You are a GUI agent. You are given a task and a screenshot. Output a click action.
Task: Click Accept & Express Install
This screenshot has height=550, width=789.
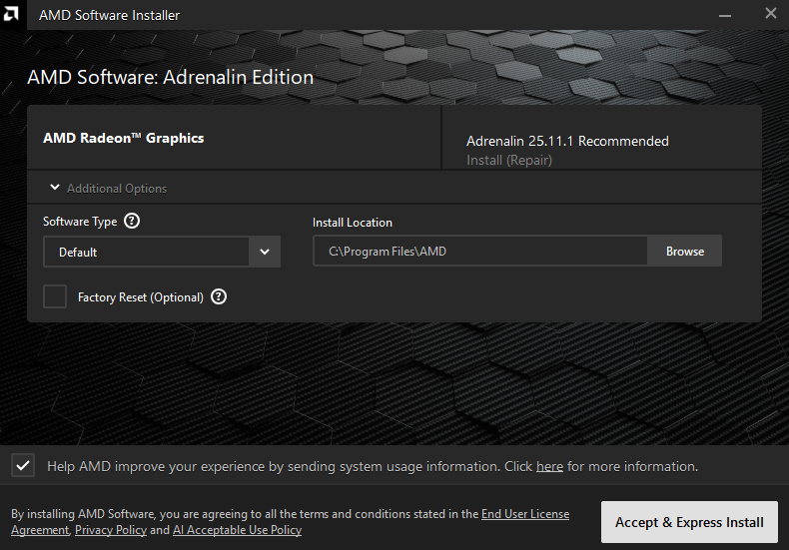click(x=689, y=522)
